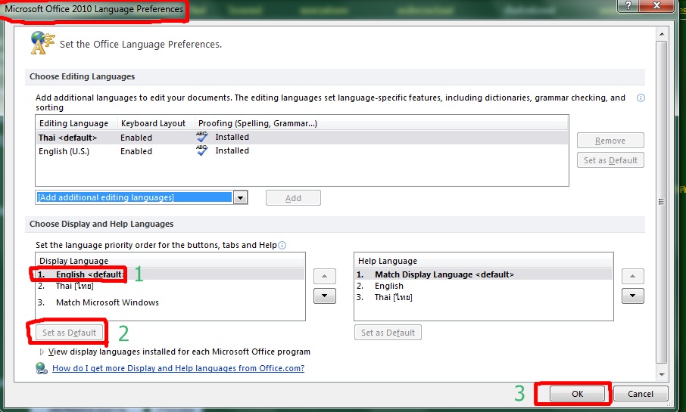Click the Remove button

[x=610, y=141]
